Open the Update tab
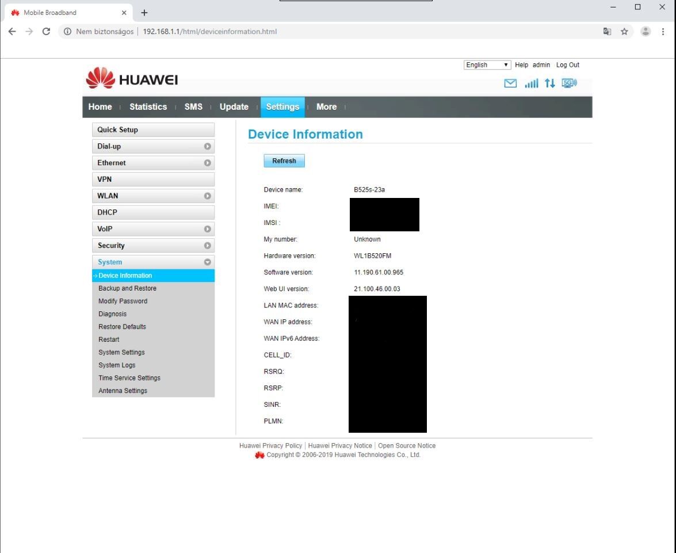The width and height of the screenshot is (676, 553). coord(234,107)
